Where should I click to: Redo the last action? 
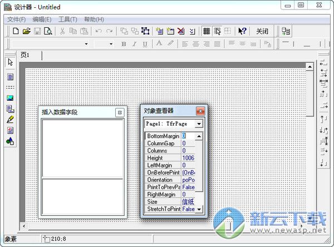[x=109, y=31]
